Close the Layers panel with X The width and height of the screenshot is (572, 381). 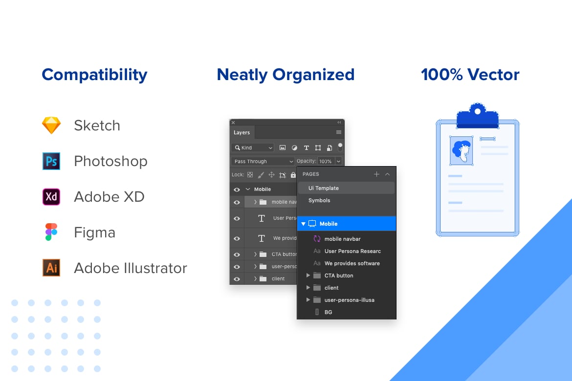point(233,123)
